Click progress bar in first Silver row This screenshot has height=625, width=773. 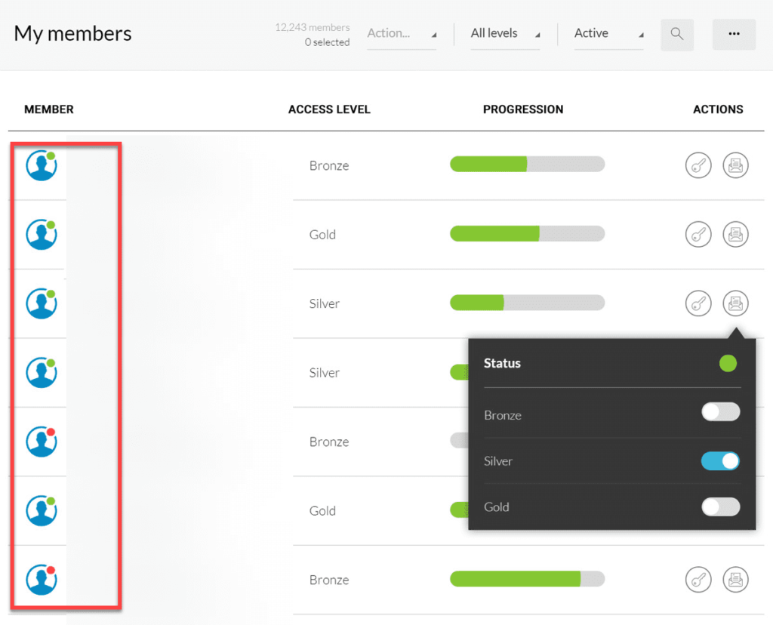pyautogui.click(x=528, y=303)
